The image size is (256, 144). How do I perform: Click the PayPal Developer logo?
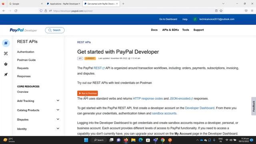click(23, 30)
